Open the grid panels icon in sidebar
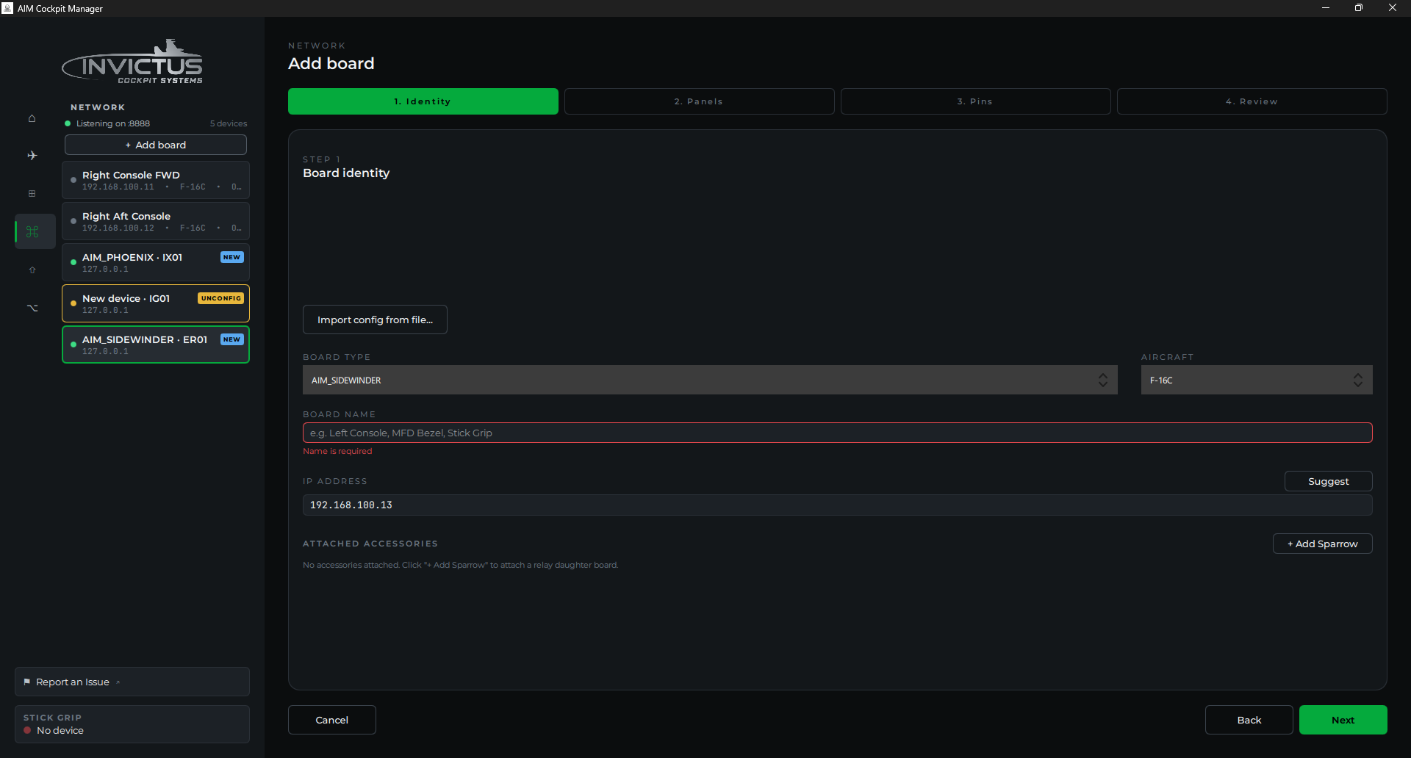The height and width of the screenshot is (758, 1411). pyautogui.click(x=32, y=194)
